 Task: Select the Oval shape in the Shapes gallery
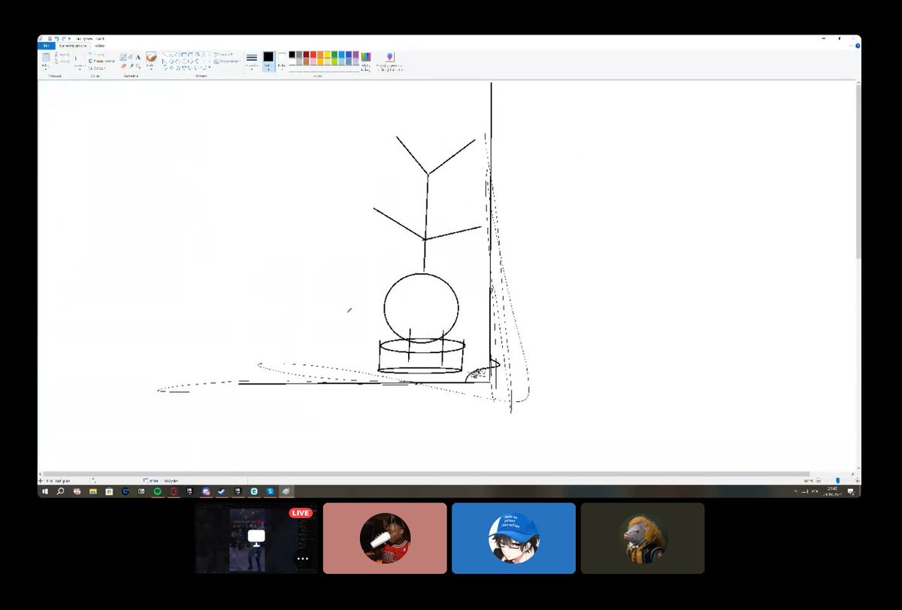pos(177,54)
